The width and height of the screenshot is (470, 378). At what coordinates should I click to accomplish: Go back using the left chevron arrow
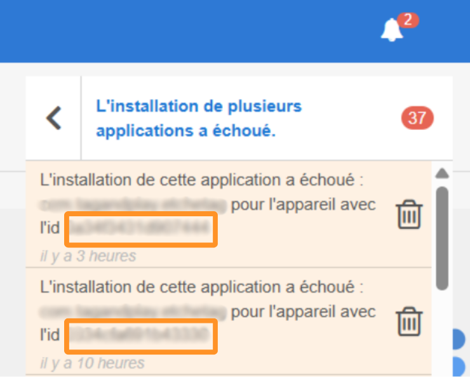tap(54, 118)
